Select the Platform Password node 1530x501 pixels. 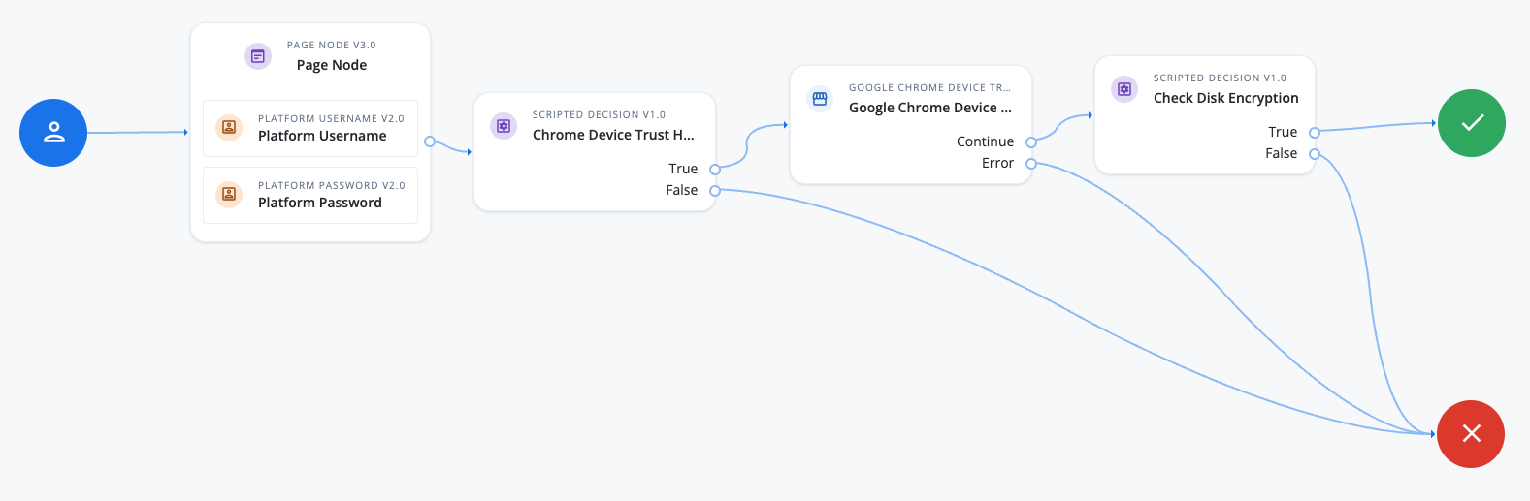pos(310,195)
